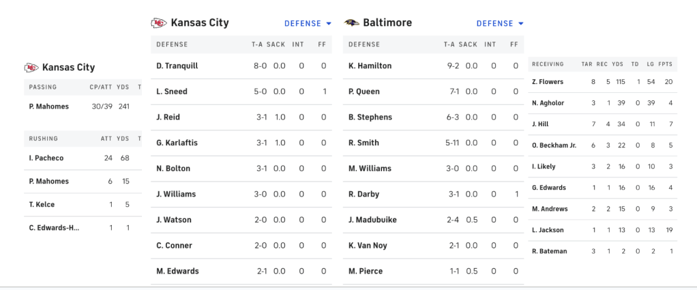Click the RECEIVING table column header
697x290 pixels.
point(548,64)
